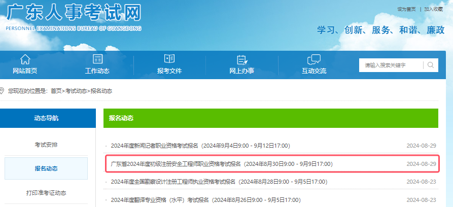The width and height of the screenshot is (453, 207).
Task: Click the chat bubbles icon above 互动交流
Action: pyautogui.click(x=314, y=59)
